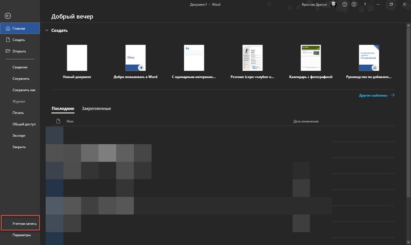Viewport: 411px width, 245px height.
Task: Click the Ярослав Драгун account name
Action: click(x=314, y=4)
